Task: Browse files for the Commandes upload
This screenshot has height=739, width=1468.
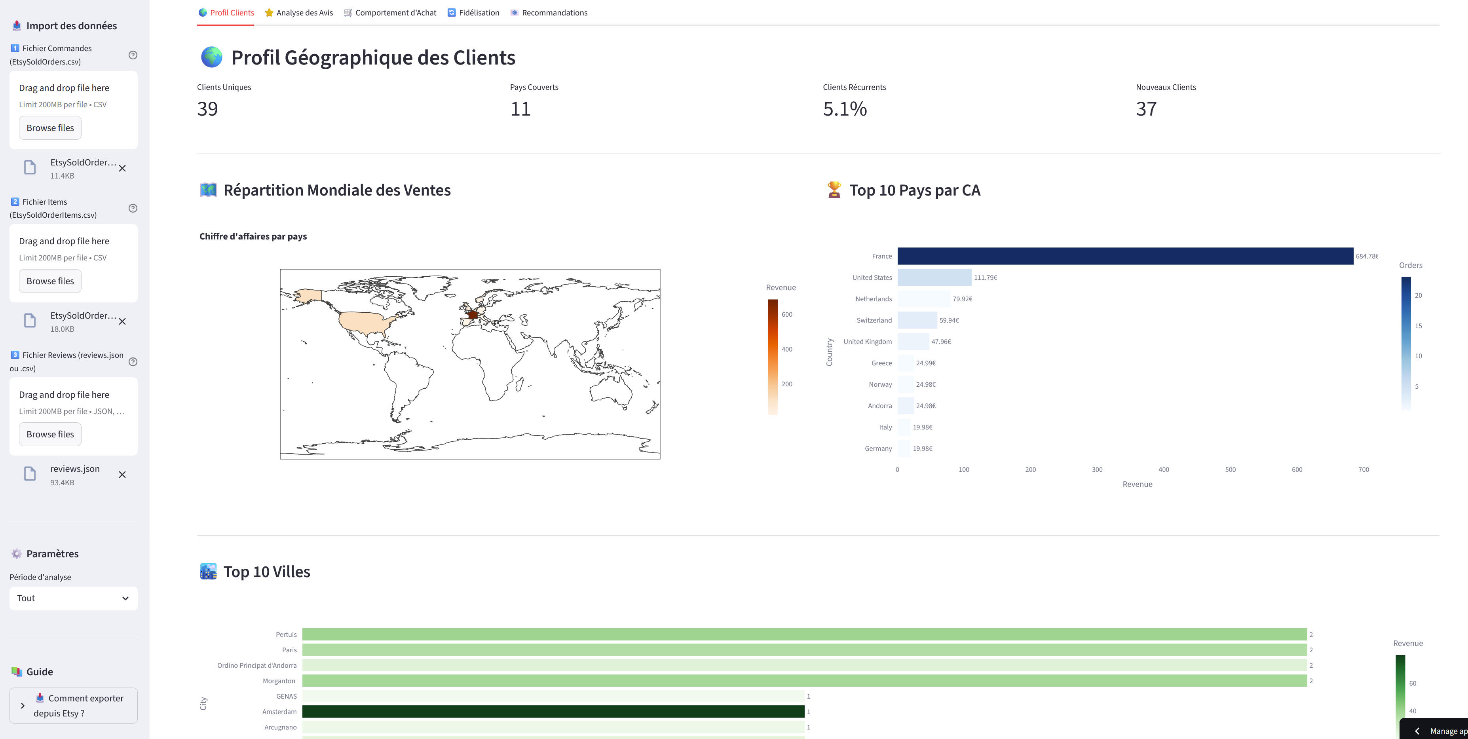Action: [x=49, y=127]
